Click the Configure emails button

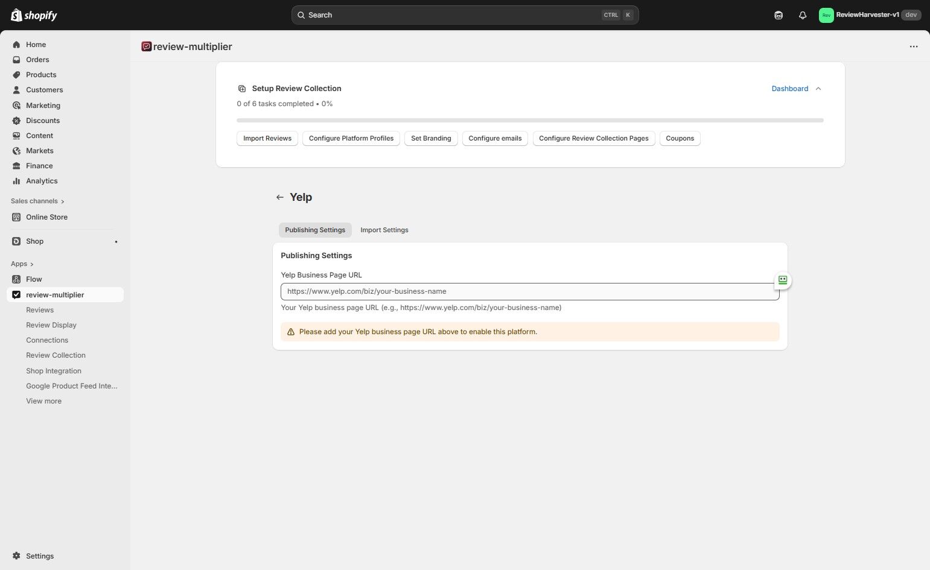(x=495, y=138)
